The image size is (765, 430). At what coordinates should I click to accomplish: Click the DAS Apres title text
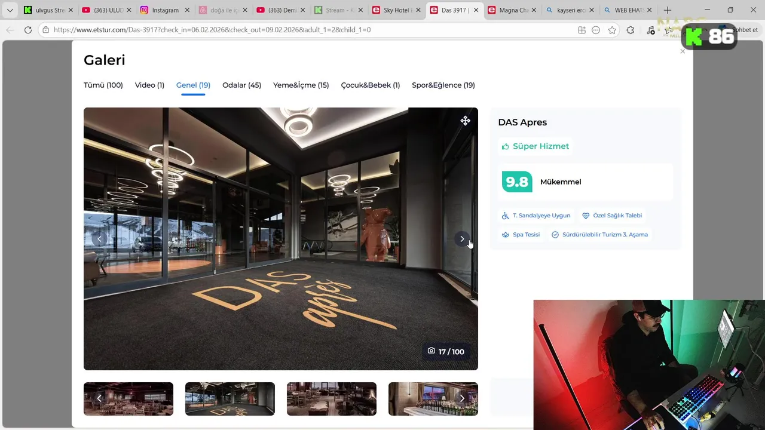522,122
